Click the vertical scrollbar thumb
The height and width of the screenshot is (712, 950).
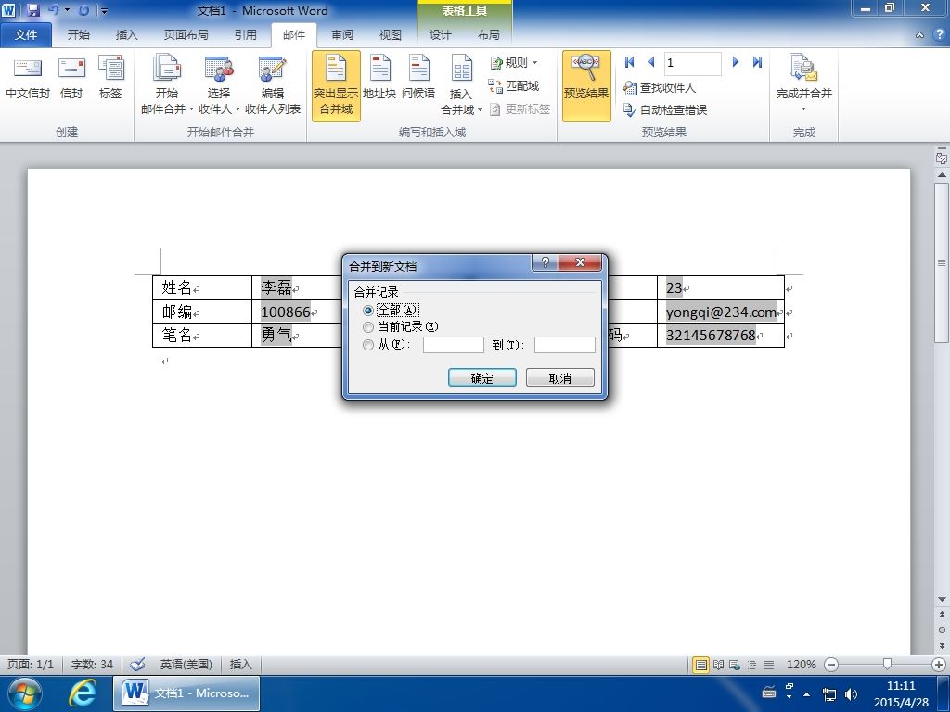pyautogui.click(x=942, y=262)
